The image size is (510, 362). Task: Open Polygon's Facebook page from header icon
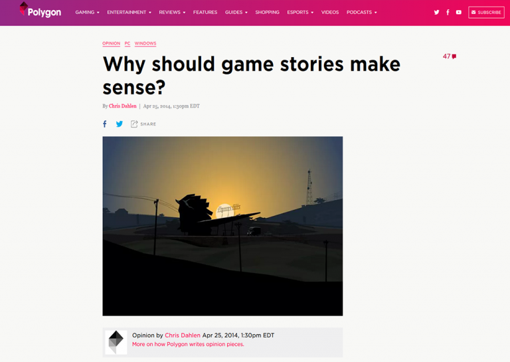tap(448, 13)
